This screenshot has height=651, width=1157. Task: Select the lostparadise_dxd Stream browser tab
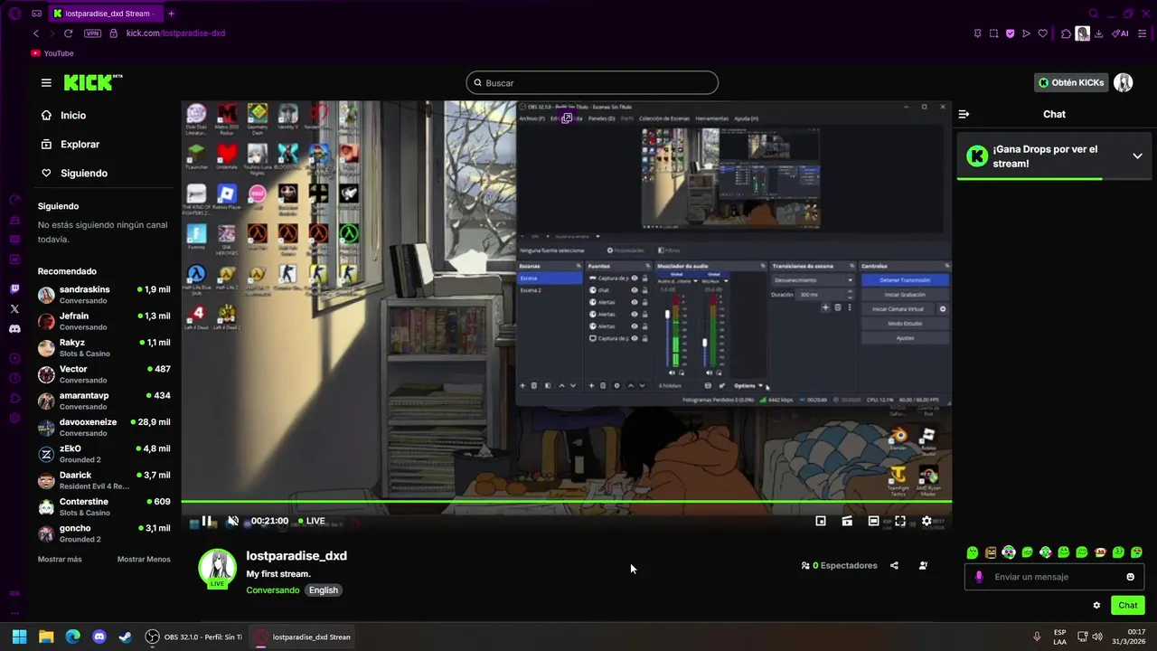(106, 14)
